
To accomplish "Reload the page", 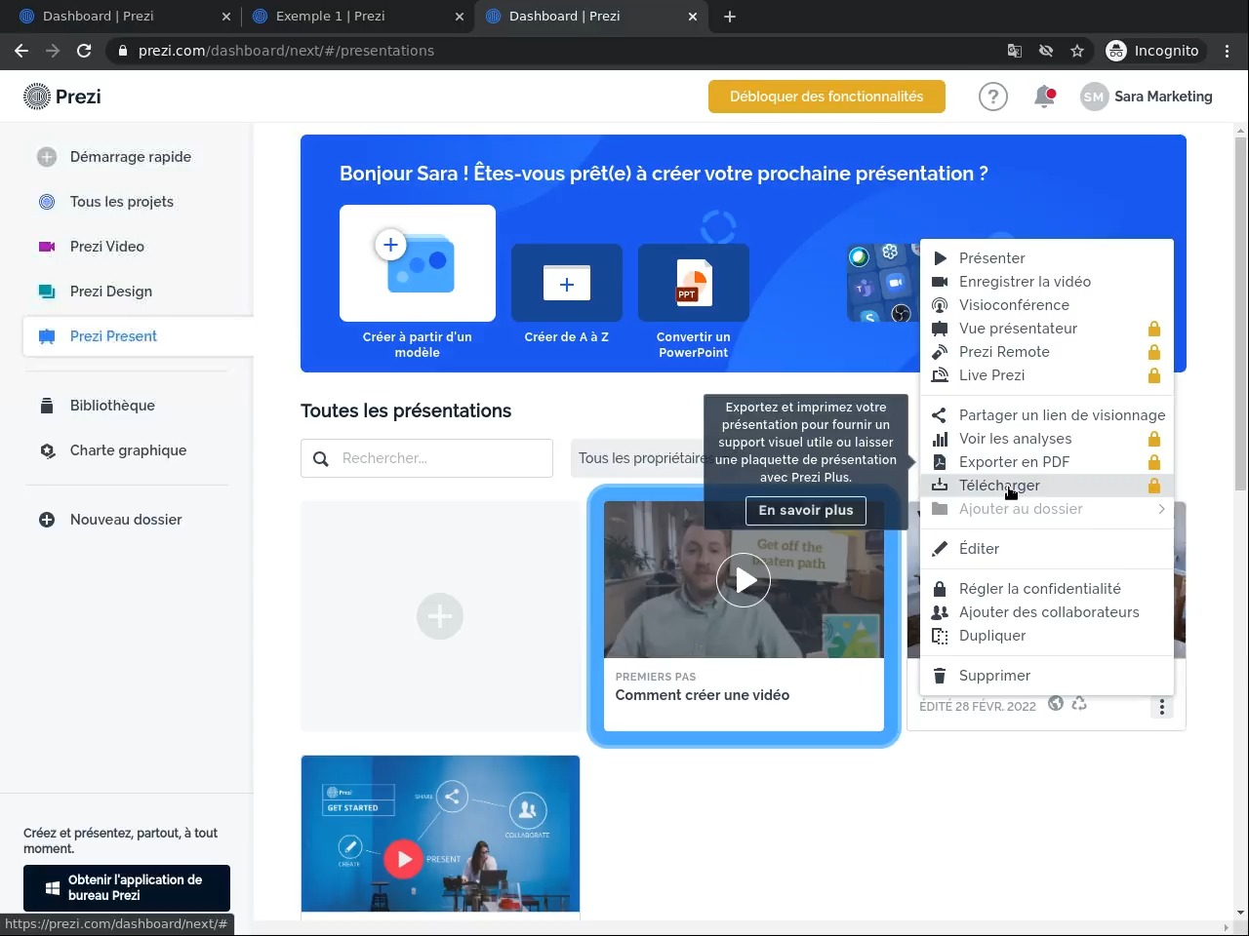I will pos(84,51).
